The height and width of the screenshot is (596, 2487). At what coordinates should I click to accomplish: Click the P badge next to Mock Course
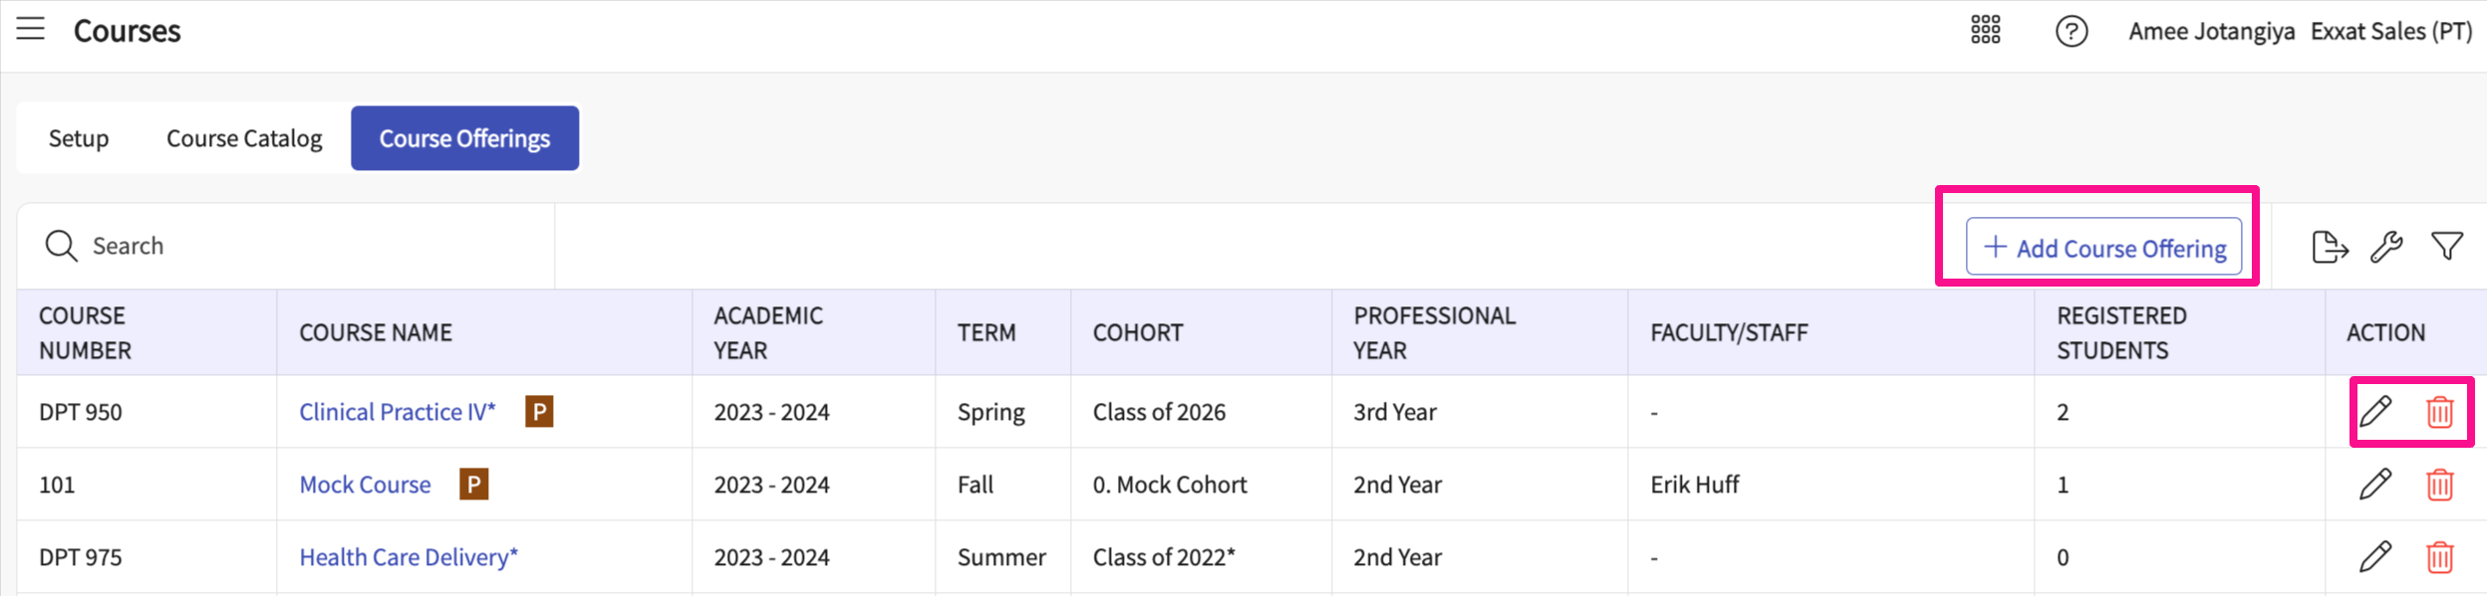coord(472,485)
